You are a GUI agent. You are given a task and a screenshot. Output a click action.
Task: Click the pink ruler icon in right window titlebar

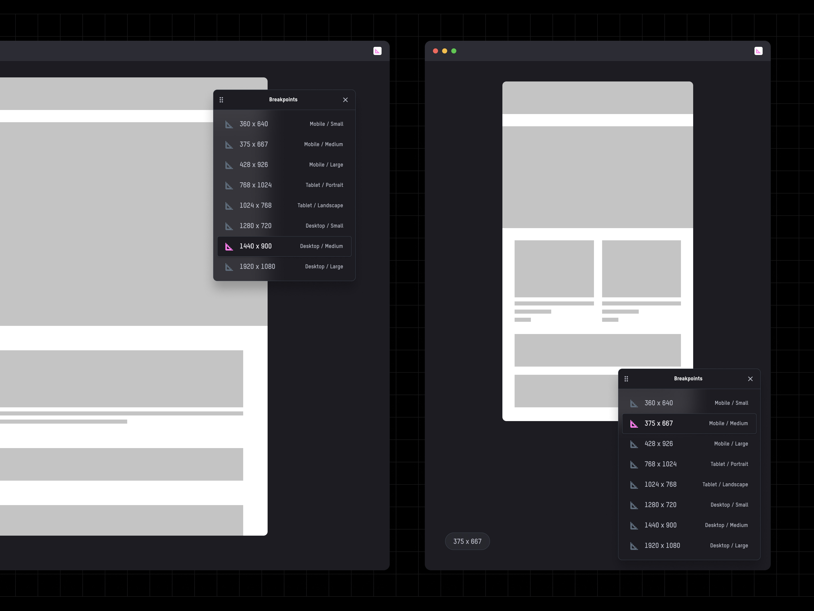(758, 51)
